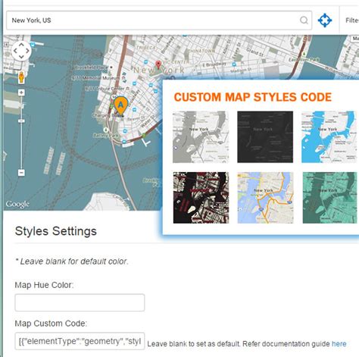Select the orange roads map style thumbnail
The image size is (359, 357).
(x=265, y=198)
